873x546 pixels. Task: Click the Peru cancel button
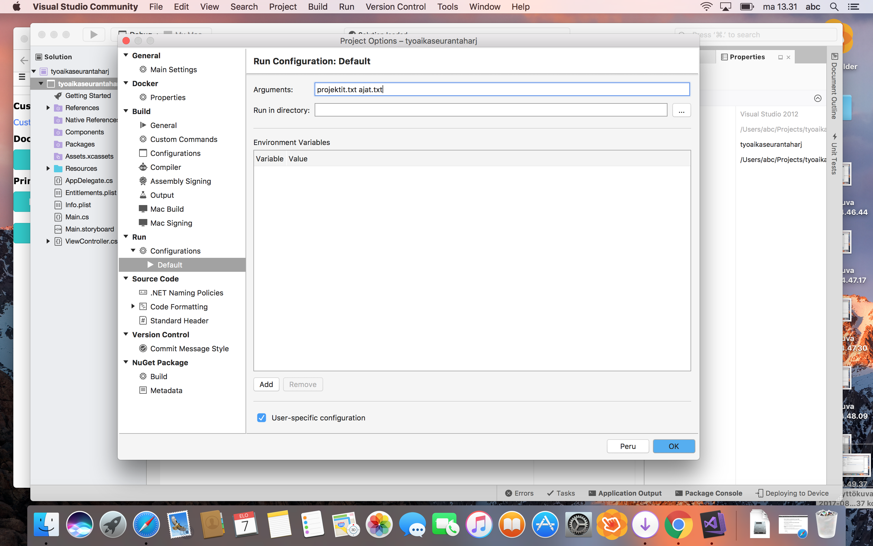coord(628,446)
